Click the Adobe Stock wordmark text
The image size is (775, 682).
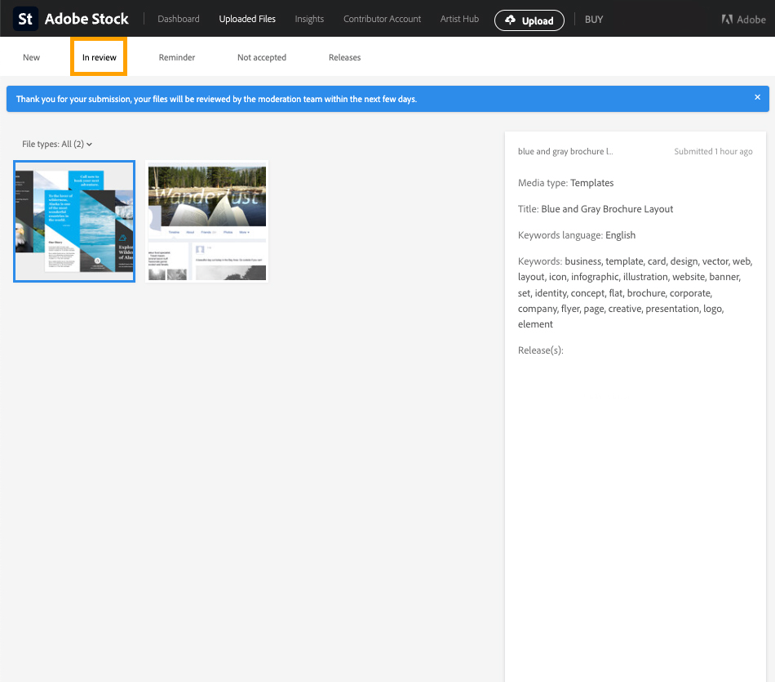[86, 19]
